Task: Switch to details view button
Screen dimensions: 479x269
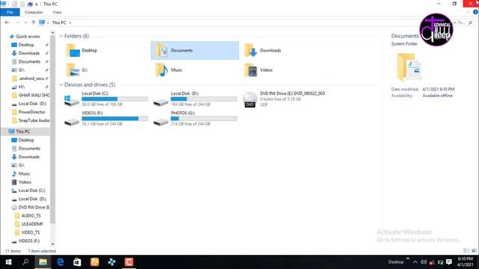Action: [x=466, y=251]
